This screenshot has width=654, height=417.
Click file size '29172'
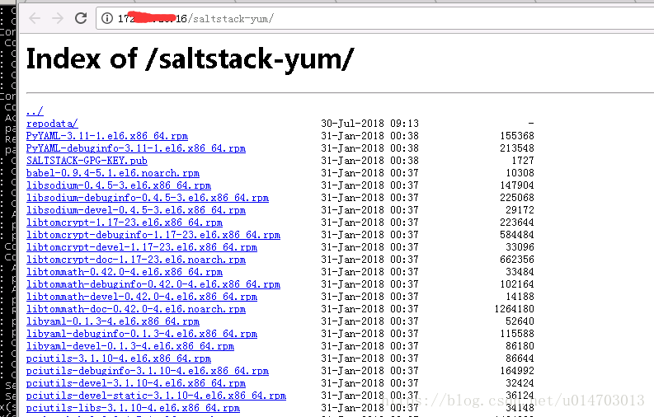pyautogui.click(x=520, y=210)
